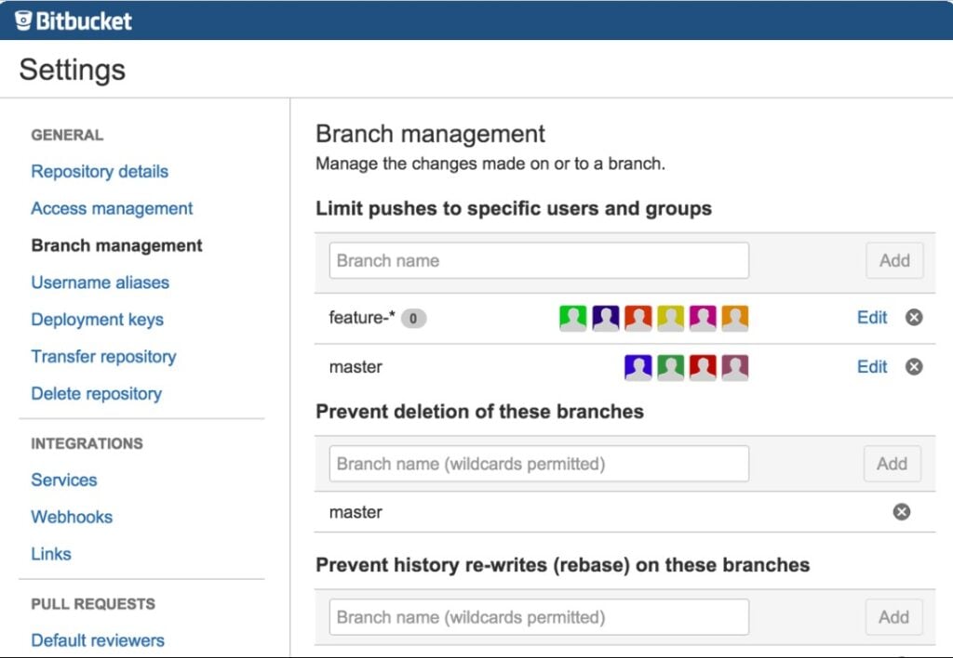Click Add in the limit pushes section
953x658 pixels.
tap(894, 260)
